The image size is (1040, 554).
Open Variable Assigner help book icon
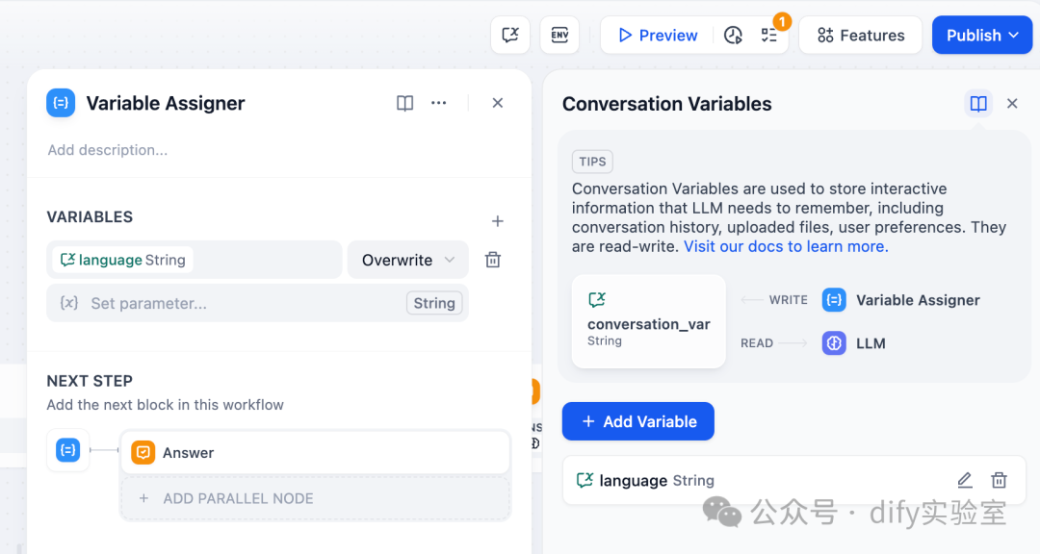pyautogui.click(x=405, y=103)
